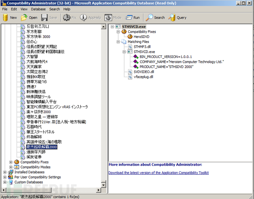
Task: Click the BIN_PRODUCT_VERSION attribute icon
Action: (x=136, y=57)
